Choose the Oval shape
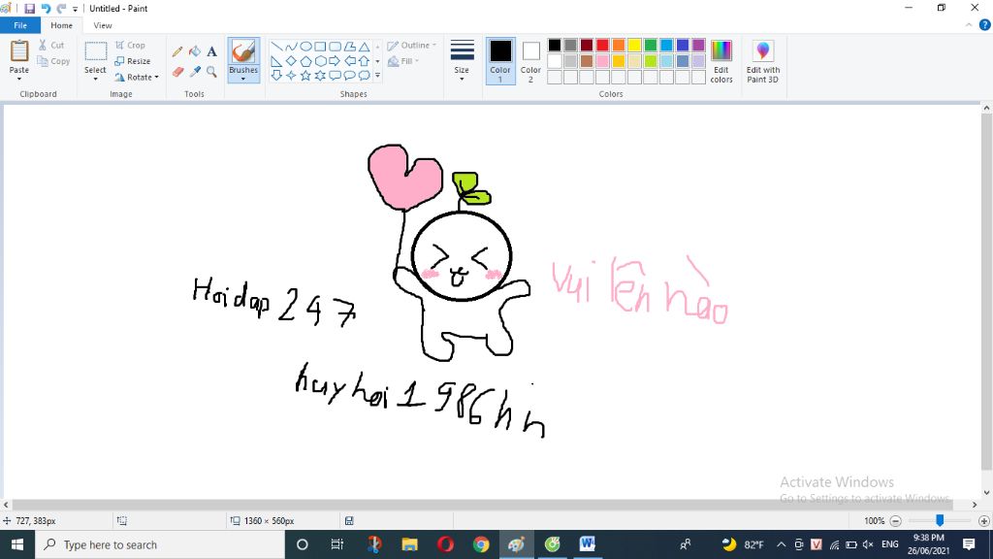The width and height of the screenshot is (993, 559). click(305, 47)
